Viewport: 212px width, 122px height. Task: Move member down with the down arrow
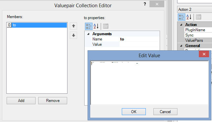click(x=73, y=35)
